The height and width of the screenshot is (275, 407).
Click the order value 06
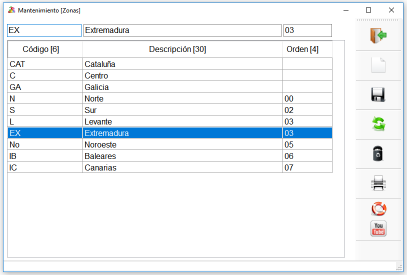pyautogui.click(x=307, y=156)
